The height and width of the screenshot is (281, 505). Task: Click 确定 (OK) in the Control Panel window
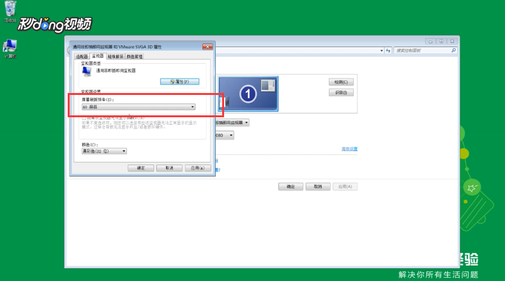click(x=291, y=187)
